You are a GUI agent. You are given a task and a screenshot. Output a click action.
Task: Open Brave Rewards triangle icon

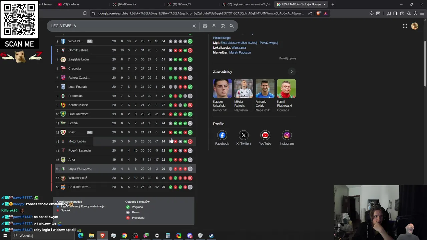326,13
